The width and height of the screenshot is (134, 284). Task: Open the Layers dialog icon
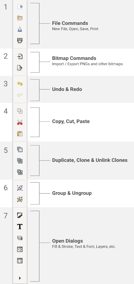(x=20, y=238)
